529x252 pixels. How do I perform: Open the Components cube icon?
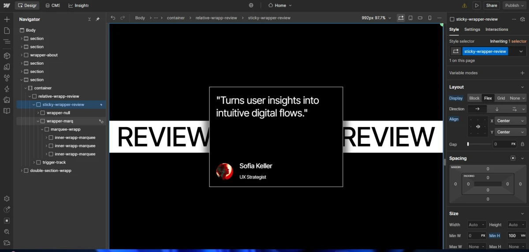pos(7,56)
